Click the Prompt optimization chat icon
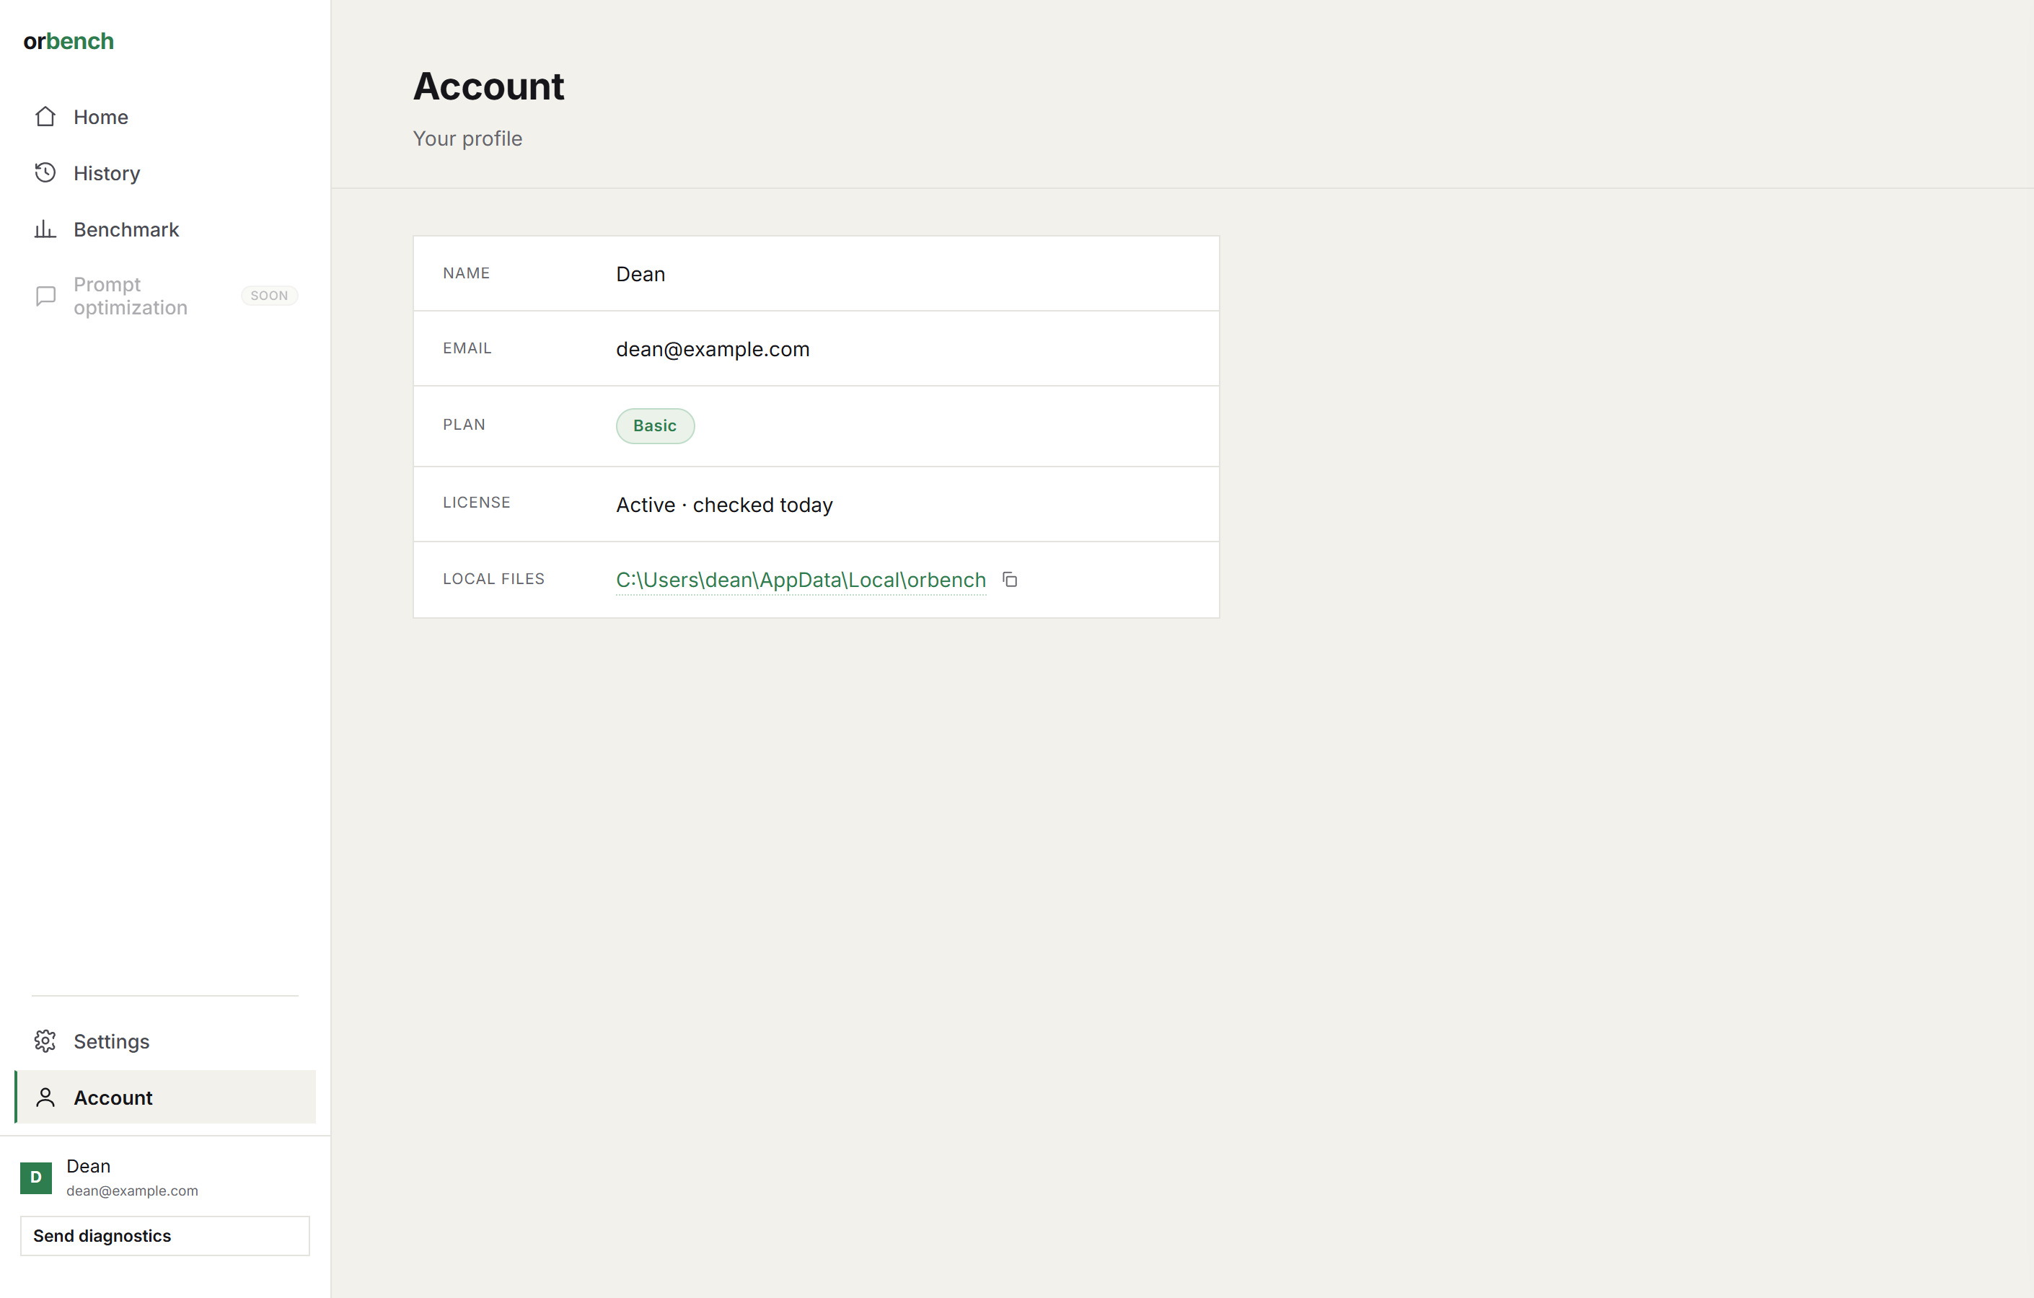The image size is (2034, 1298). coord(45,296)
